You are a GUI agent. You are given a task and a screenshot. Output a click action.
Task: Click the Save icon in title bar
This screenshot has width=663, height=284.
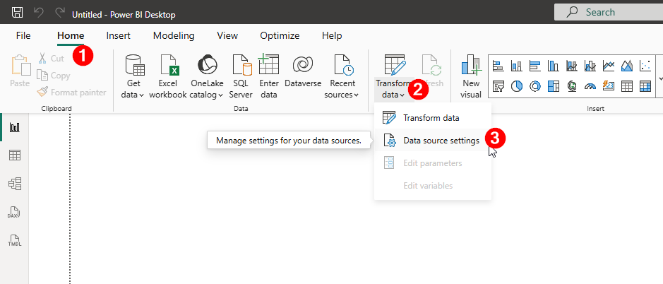coord(18,13)
